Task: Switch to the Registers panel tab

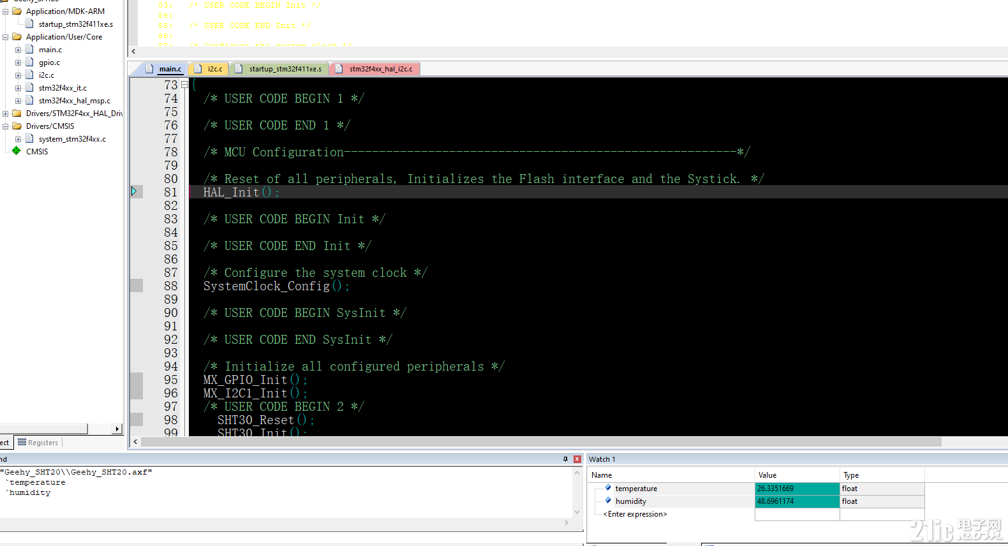Action: pyautogui.click(x=38, y=442)
